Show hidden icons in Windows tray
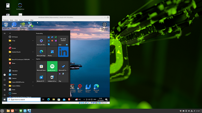This screenshot has width=202, height=113. click(x=84, y=99)
